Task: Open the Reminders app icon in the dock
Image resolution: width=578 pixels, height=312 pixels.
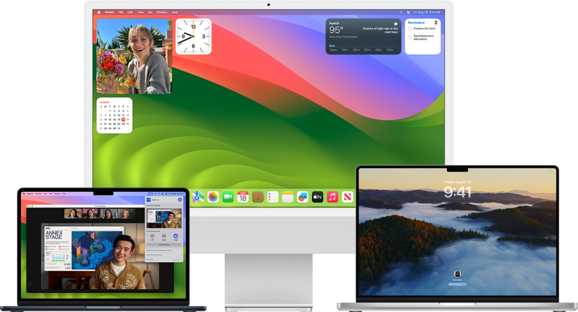Action: click(273, 197)
